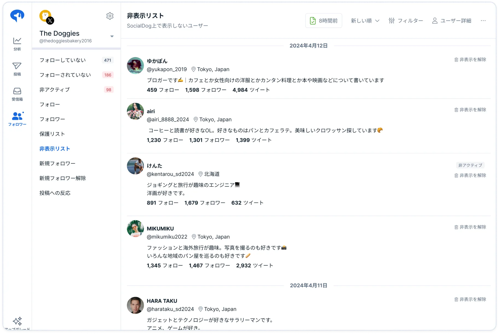Click the 8時間前 sync status button
This screenshot has width=499, height=334.
324,21
